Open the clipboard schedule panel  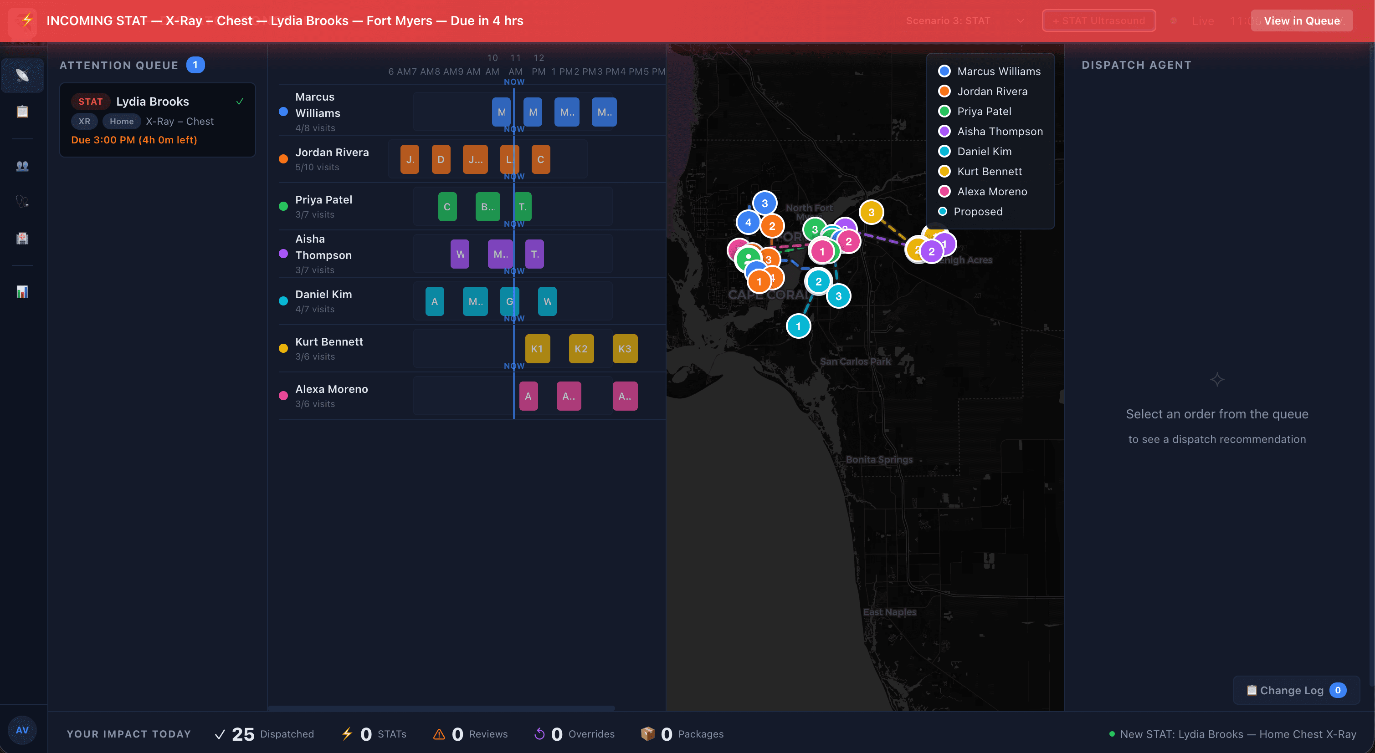click(x=22, y=112)
